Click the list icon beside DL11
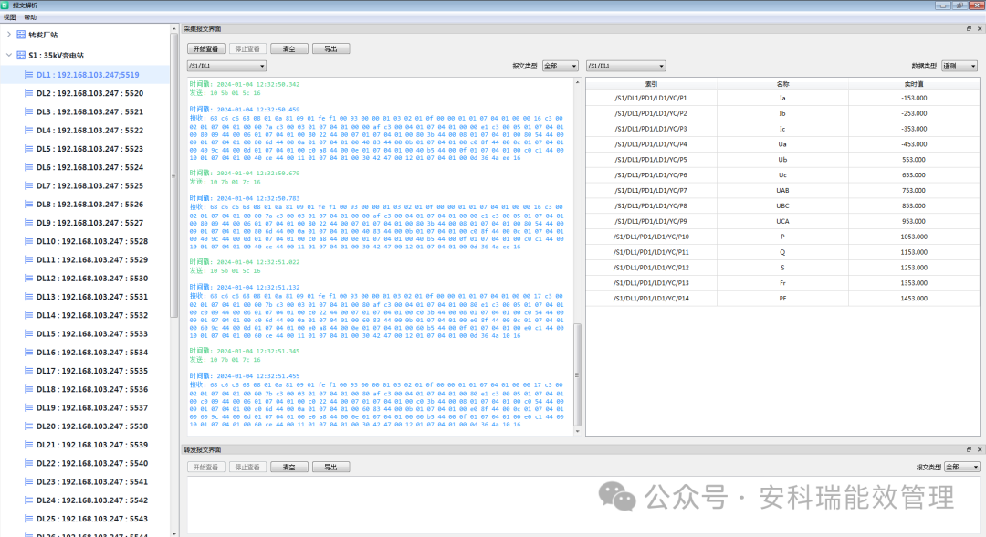The height and width of the screenshot is (537, 986). tap(28, 259)
